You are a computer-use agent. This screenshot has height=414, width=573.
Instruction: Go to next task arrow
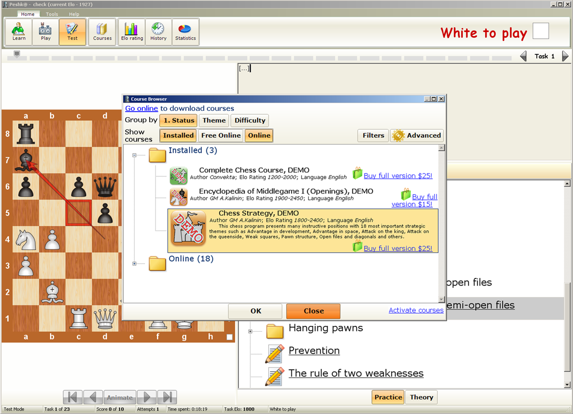tap(565, 56)
